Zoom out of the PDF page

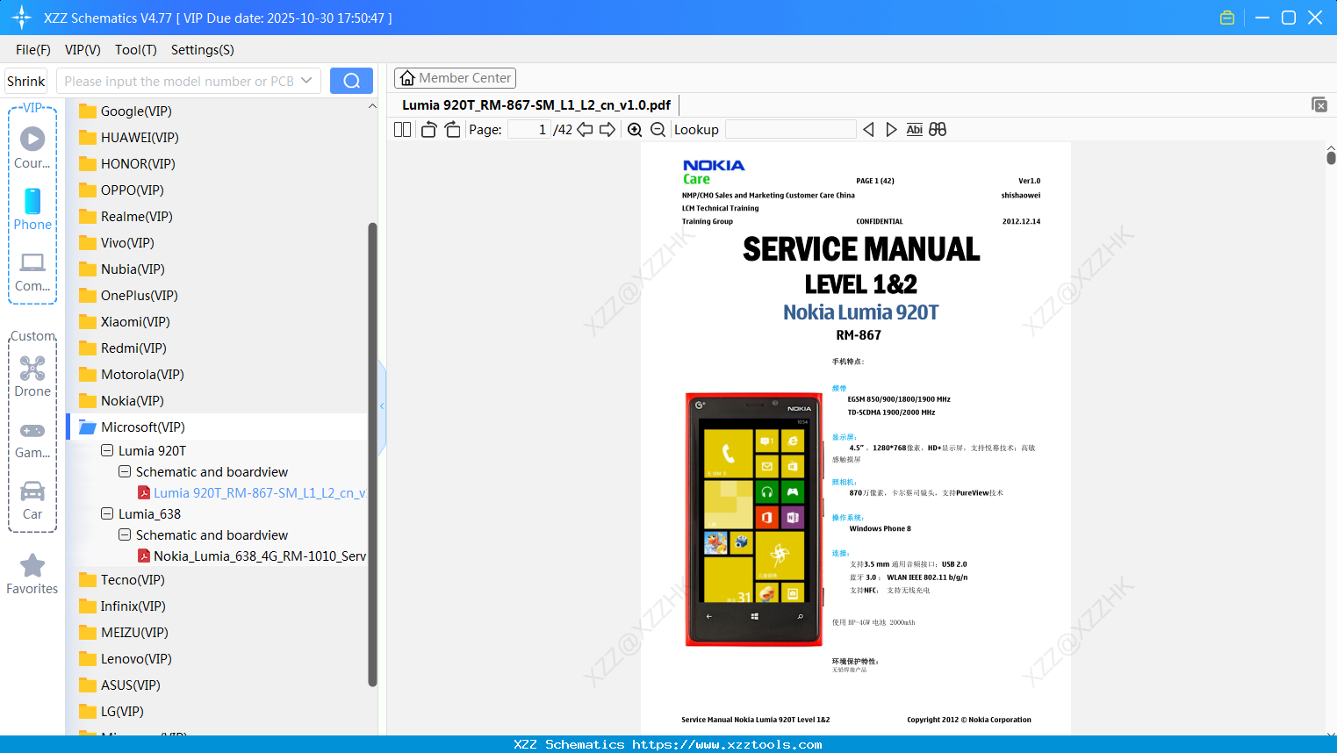tap(657, 129)
